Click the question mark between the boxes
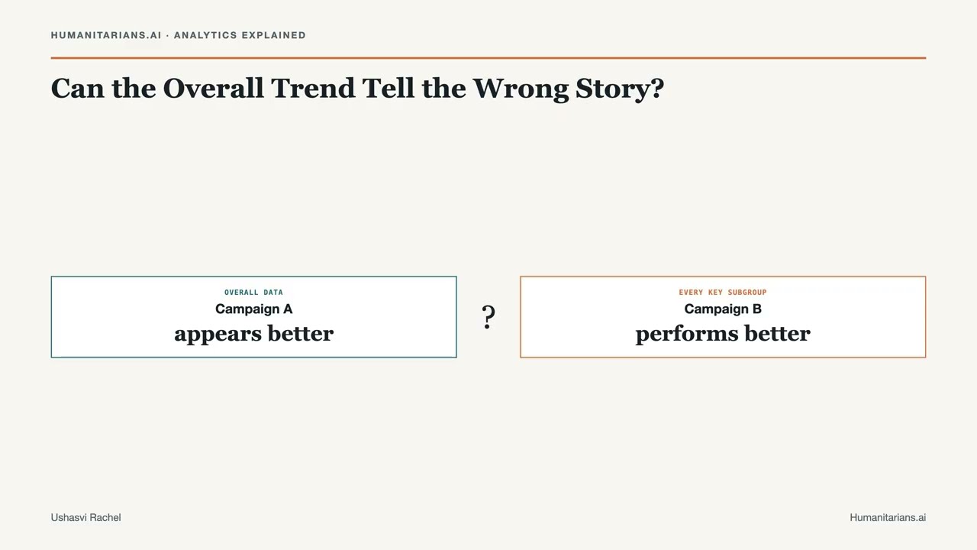The height and width of the screenshot is (550, 977). click(488, 317)
